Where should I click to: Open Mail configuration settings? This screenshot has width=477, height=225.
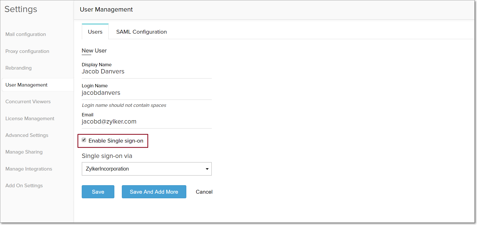[26, 34]
